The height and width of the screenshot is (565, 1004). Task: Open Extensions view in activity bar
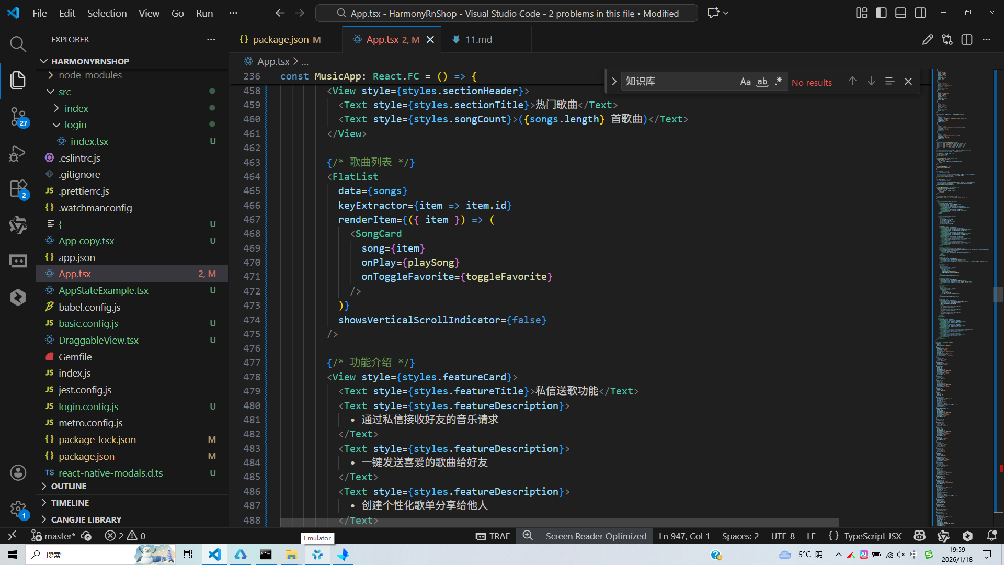click(18, 189)
